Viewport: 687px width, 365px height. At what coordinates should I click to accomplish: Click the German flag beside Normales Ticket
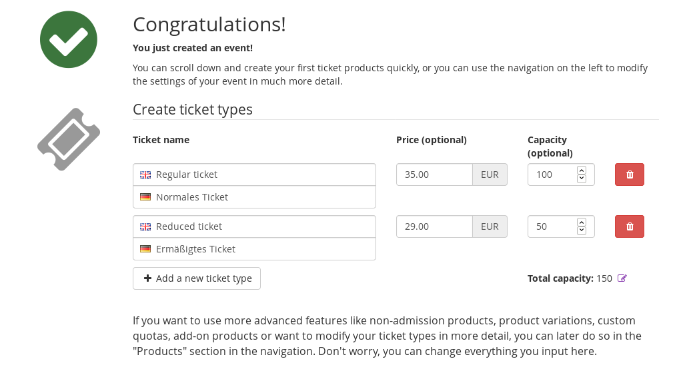[145, 197]
